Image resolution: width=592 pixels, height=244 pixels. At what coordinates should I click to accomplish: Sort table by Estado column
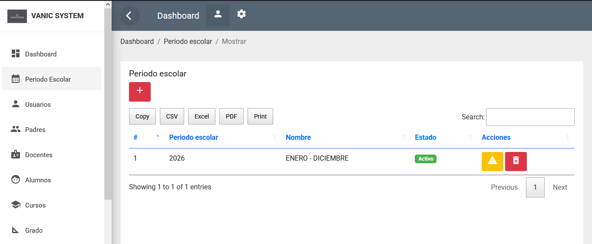click(x=426, y=138)
